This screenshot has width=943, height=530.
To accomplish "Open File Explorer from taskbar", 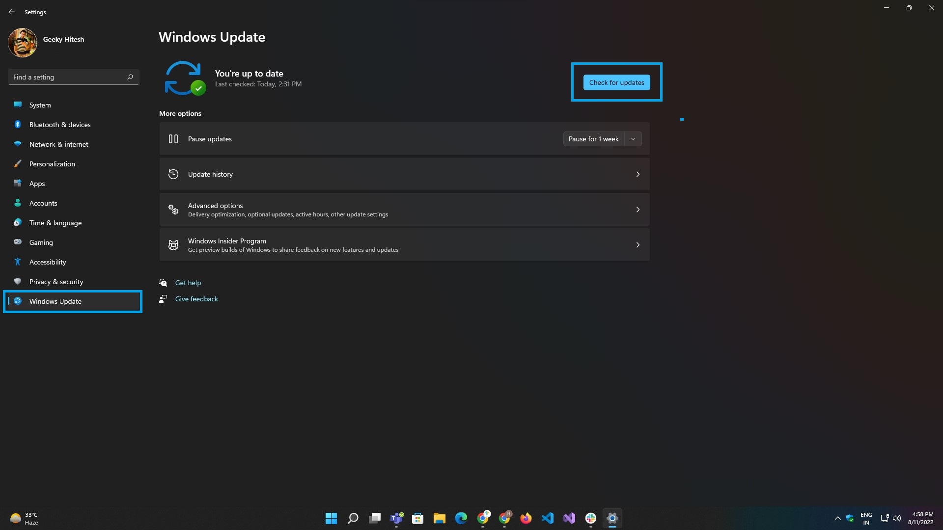I will [x=440, y=518].
